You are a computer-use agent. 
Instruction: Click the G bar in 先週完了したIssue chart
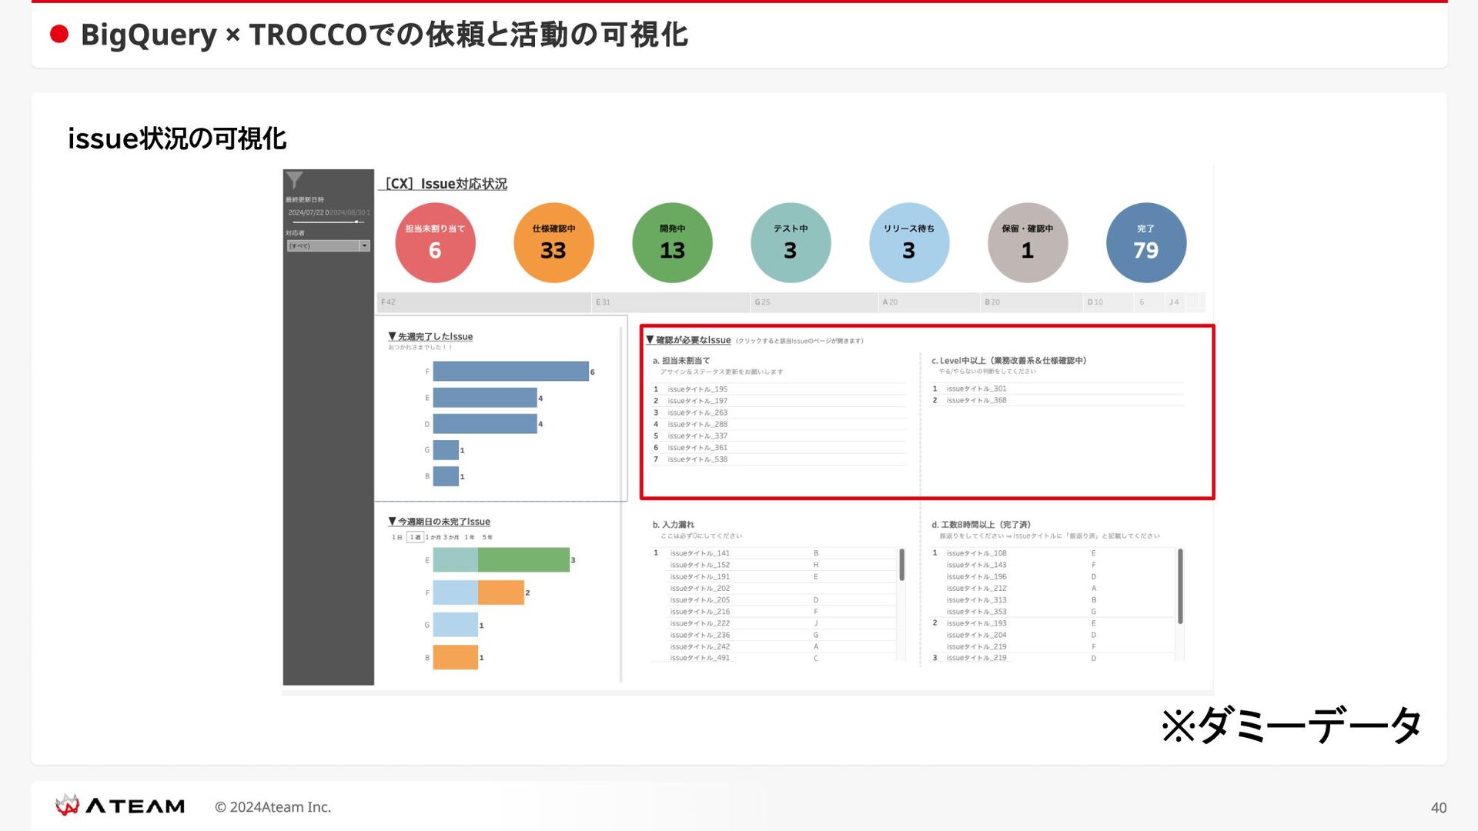[x=446, y=450]
